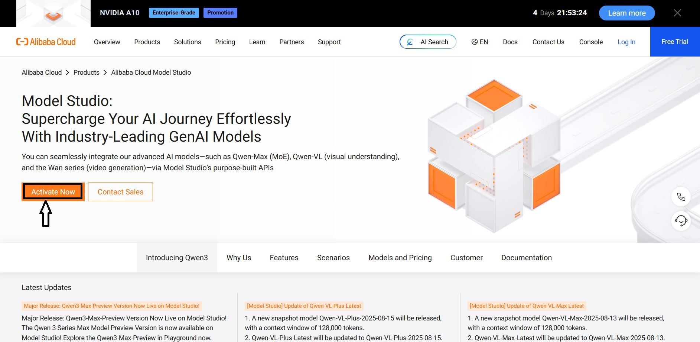Click the Enterprise-Grade badge

click(x=174, y=13)
